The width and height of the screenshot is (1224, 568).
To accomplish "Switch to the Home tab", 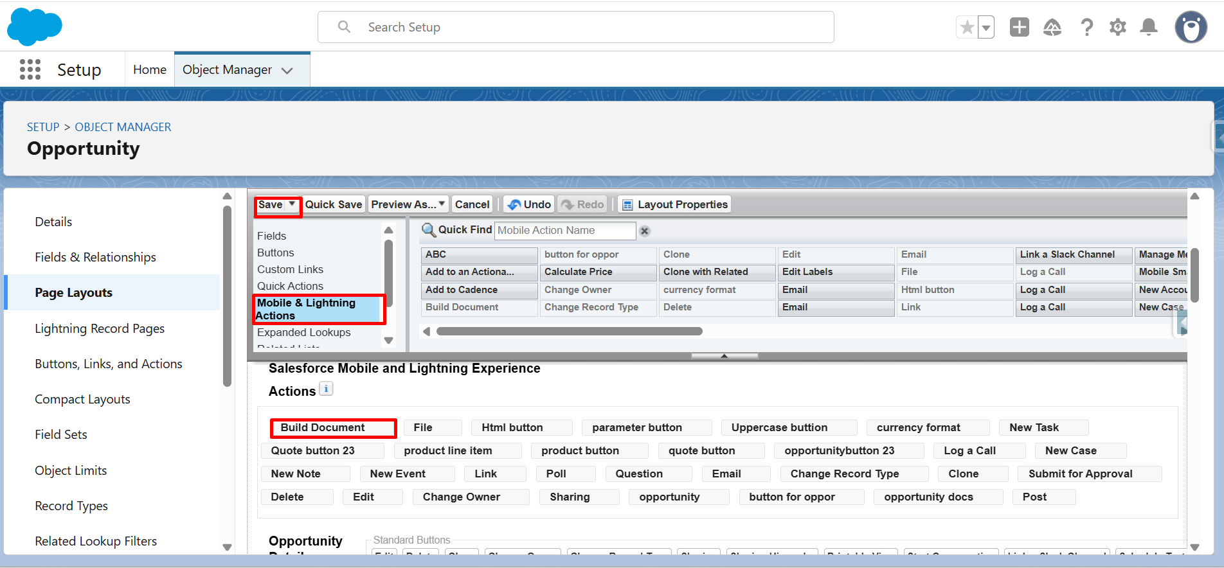I will tap(150, 69).
